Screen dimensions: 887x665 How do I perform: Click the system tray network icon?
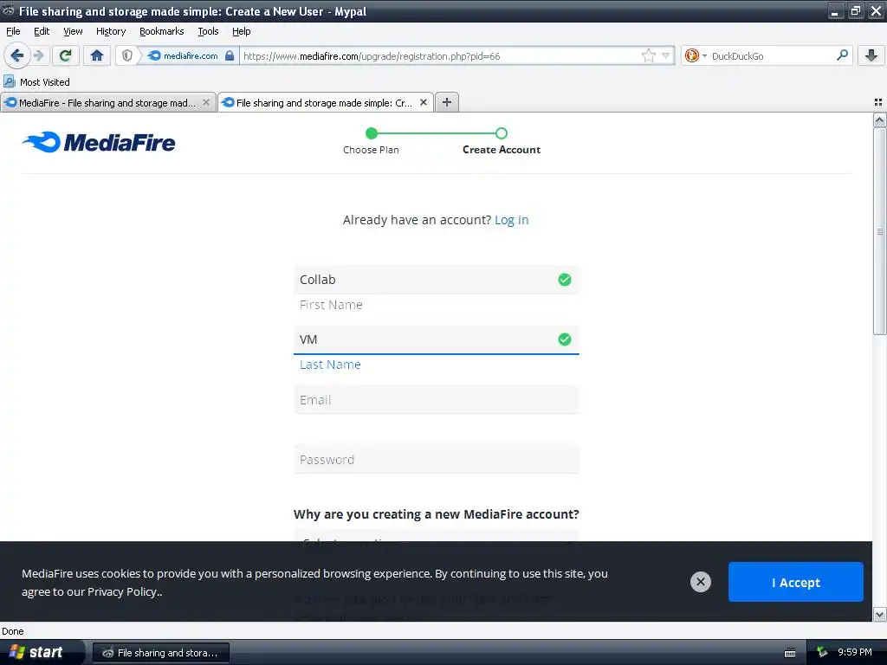click(x=822, y=653)
